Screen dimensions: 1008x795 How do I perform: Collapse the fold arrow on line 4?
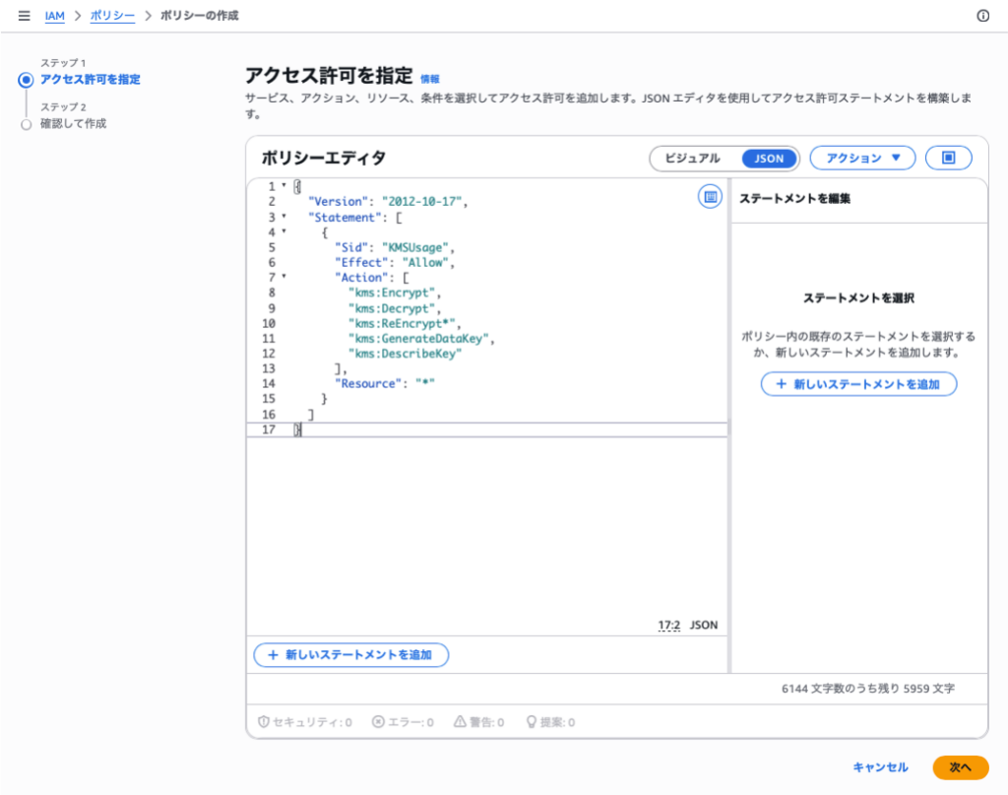point(283,232)
